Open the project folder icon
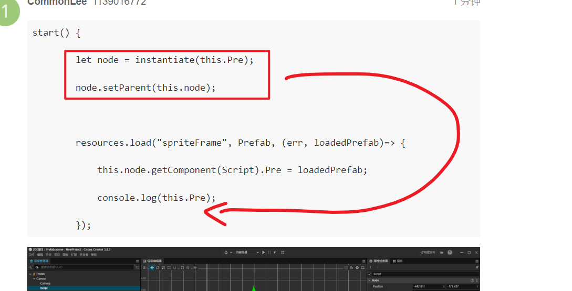The height and width of the screenshot is (291, 572). [441, 252]
